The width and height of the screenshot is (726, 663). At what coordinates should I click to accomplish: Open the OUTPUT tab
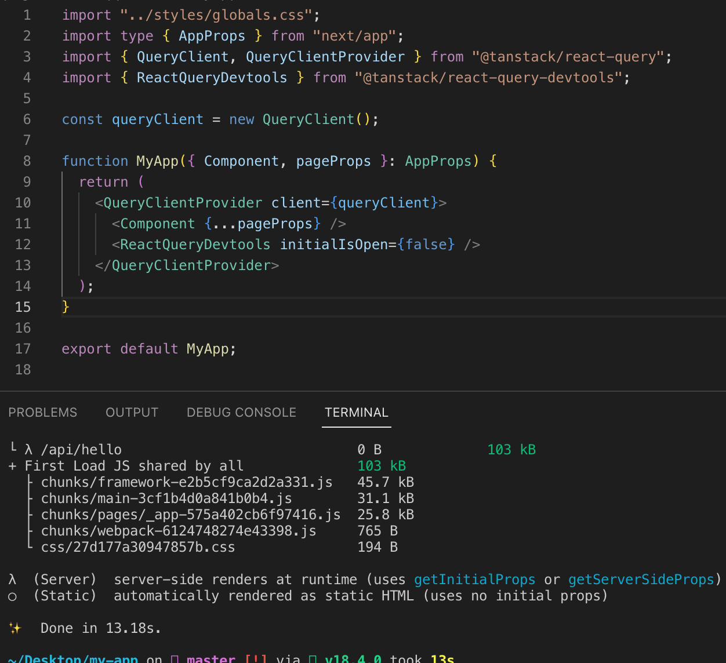(x=132, y=412)
